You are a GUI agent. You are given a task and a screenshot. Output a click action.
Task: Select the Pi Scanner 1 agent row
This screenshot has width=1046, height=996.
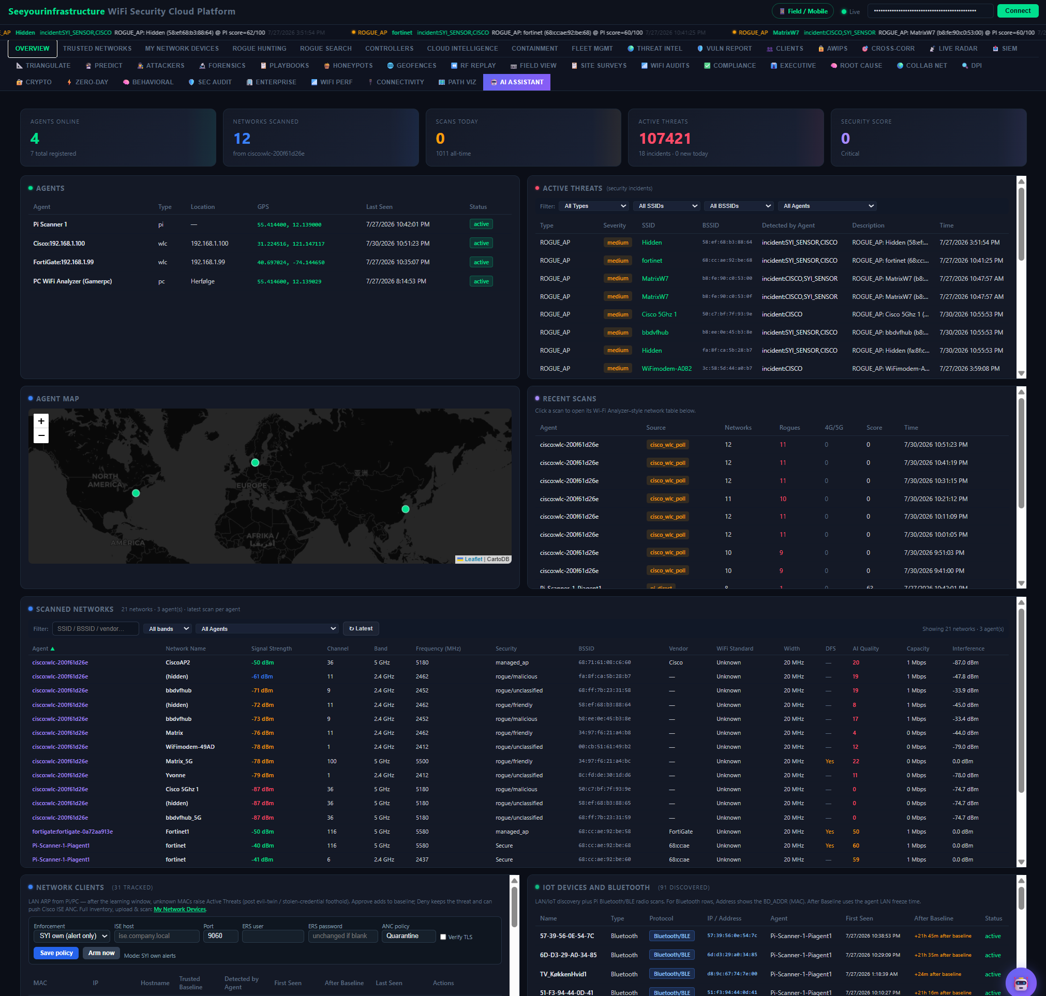[x=270, y=224]
